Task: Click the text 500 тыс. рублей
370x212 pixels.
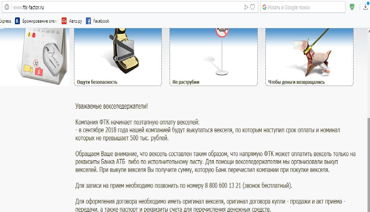Action: pyautogui.click(x=149, y=138)
